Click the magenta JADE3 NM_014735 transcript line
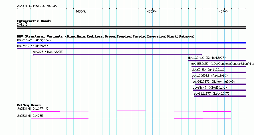 tap(131, 119)
